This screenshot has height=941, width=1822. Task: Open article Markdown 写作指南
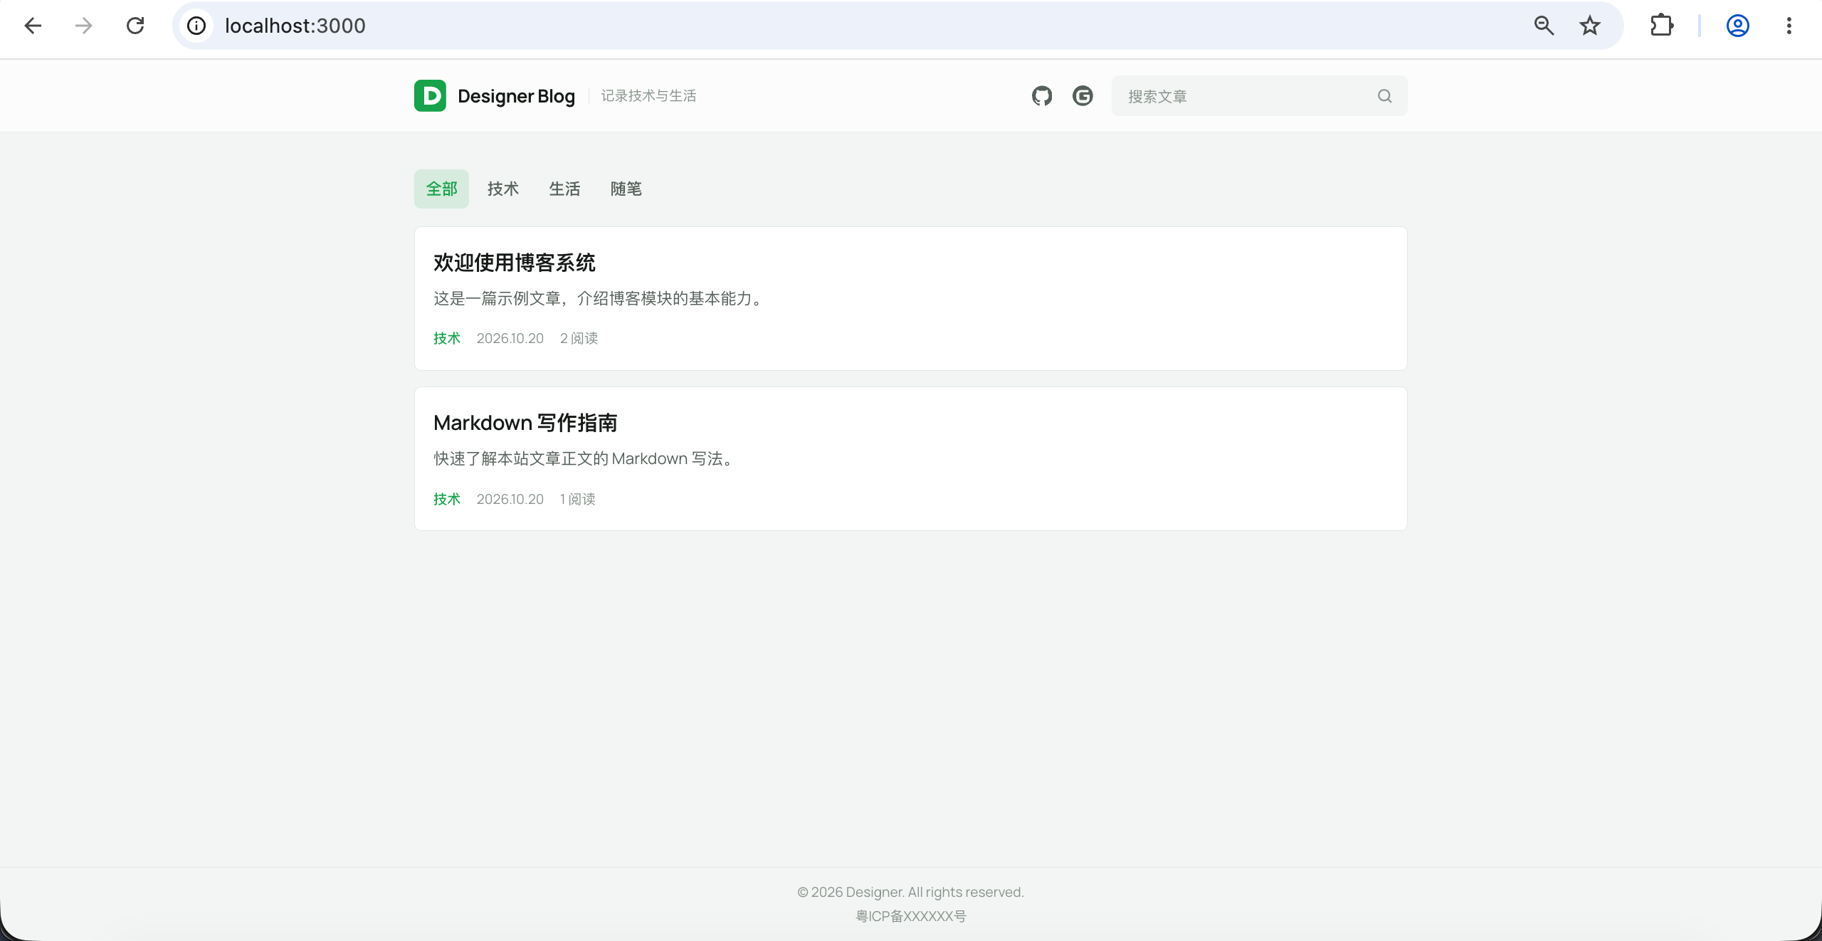point(525,423)
